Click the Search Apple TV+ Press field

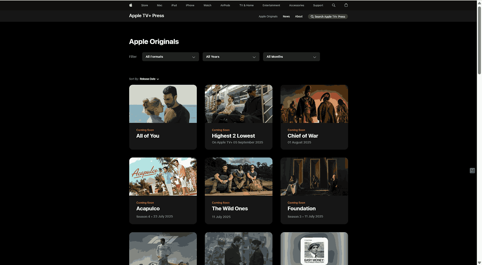click(328, 17)
